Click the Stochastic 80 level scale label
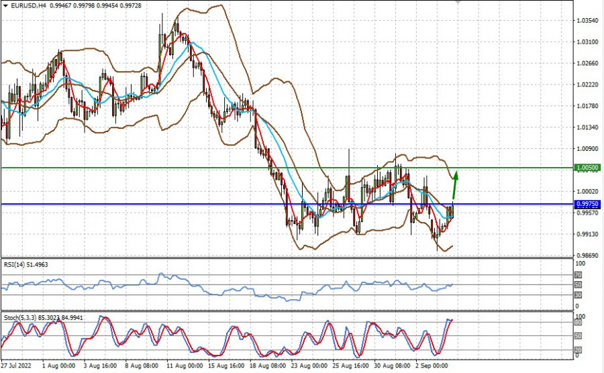Viewport: 604px width, 373px height. click(x=578, y=322)
